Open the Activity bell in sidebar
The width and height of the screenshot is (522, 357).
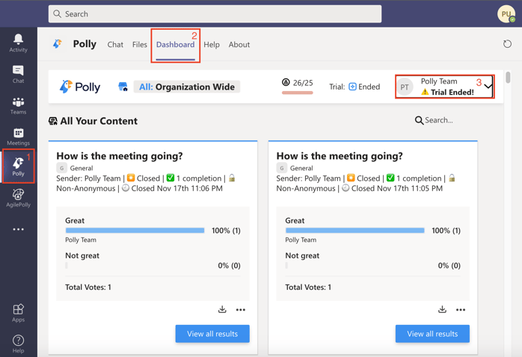point(18,43)
